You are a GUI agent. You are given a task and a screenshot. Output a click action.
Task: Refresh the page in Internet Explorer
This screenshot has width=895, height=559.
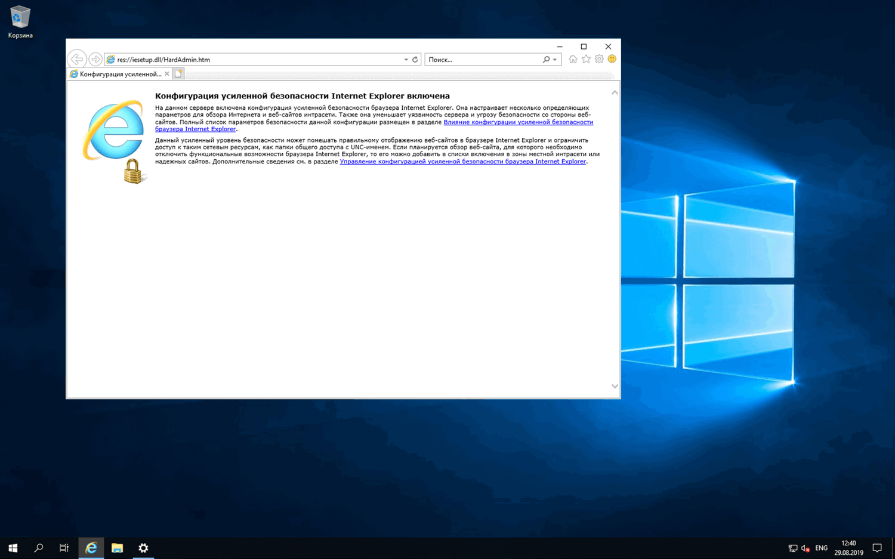415,60
